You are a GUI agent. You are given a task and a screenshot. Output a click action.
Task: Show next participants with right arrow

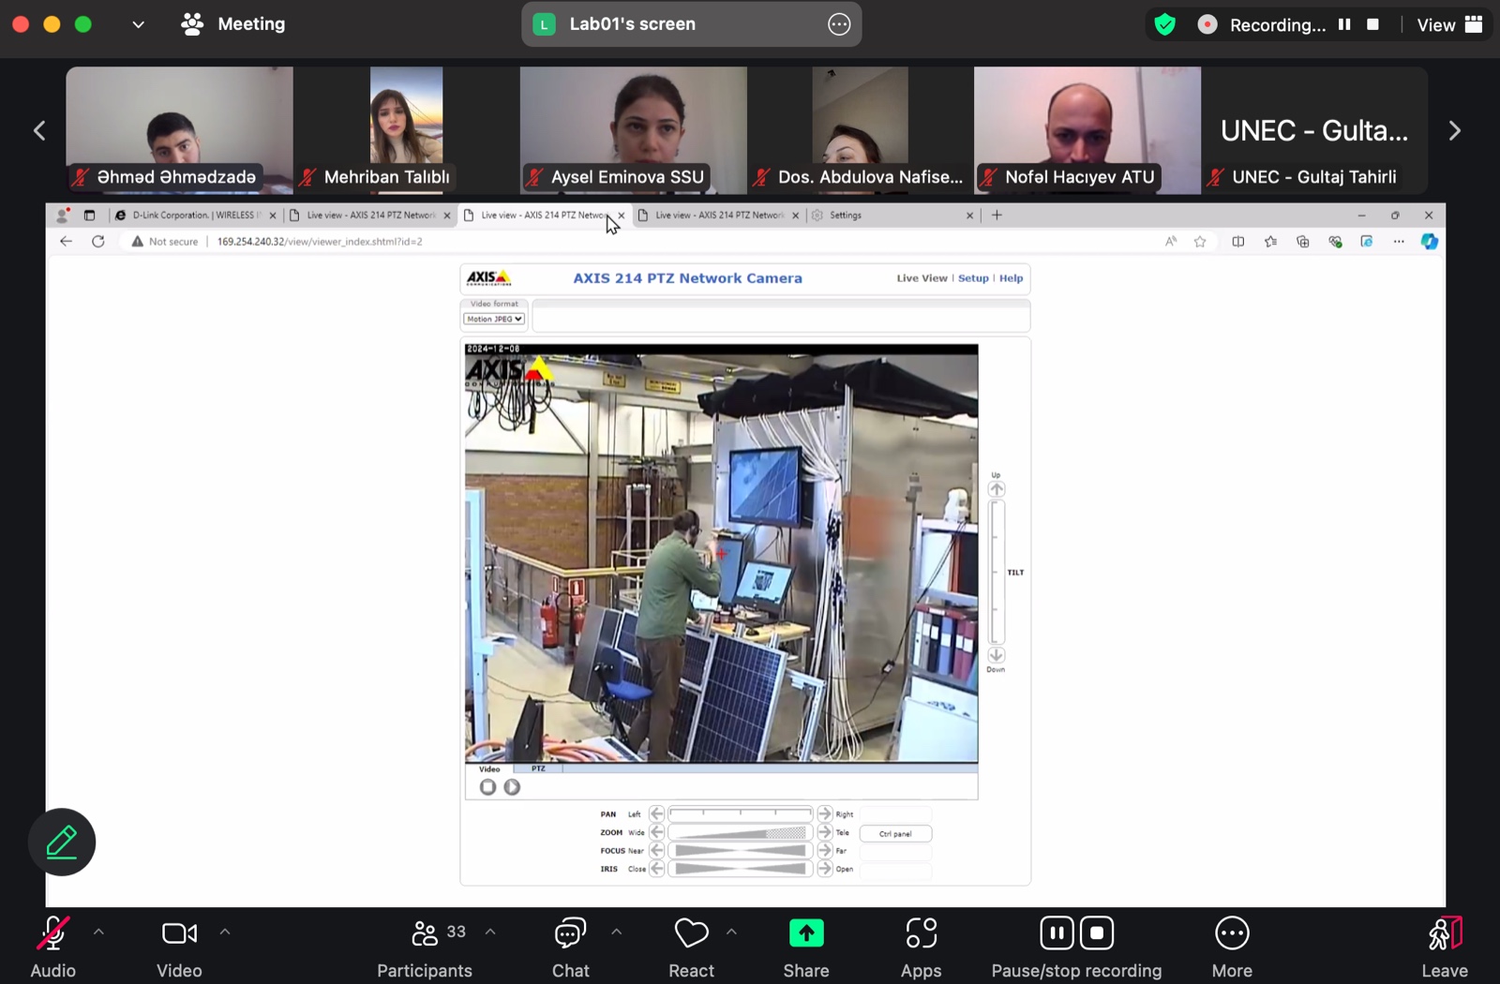tap(1454, 131)
